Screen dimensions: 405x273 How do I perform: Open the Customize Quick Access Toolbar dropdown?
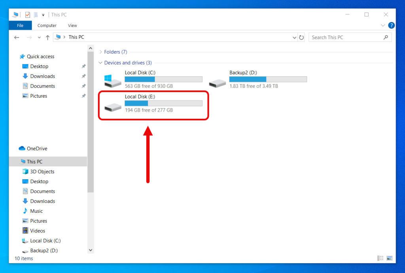43,15
